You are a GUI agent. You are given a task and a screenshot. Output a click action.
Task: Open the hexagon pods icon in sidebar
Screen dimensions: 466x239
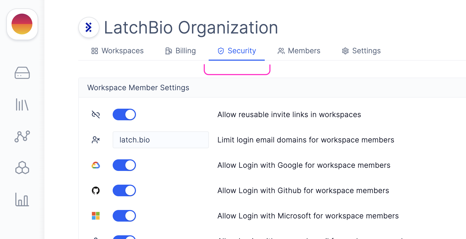click(22, 168)
